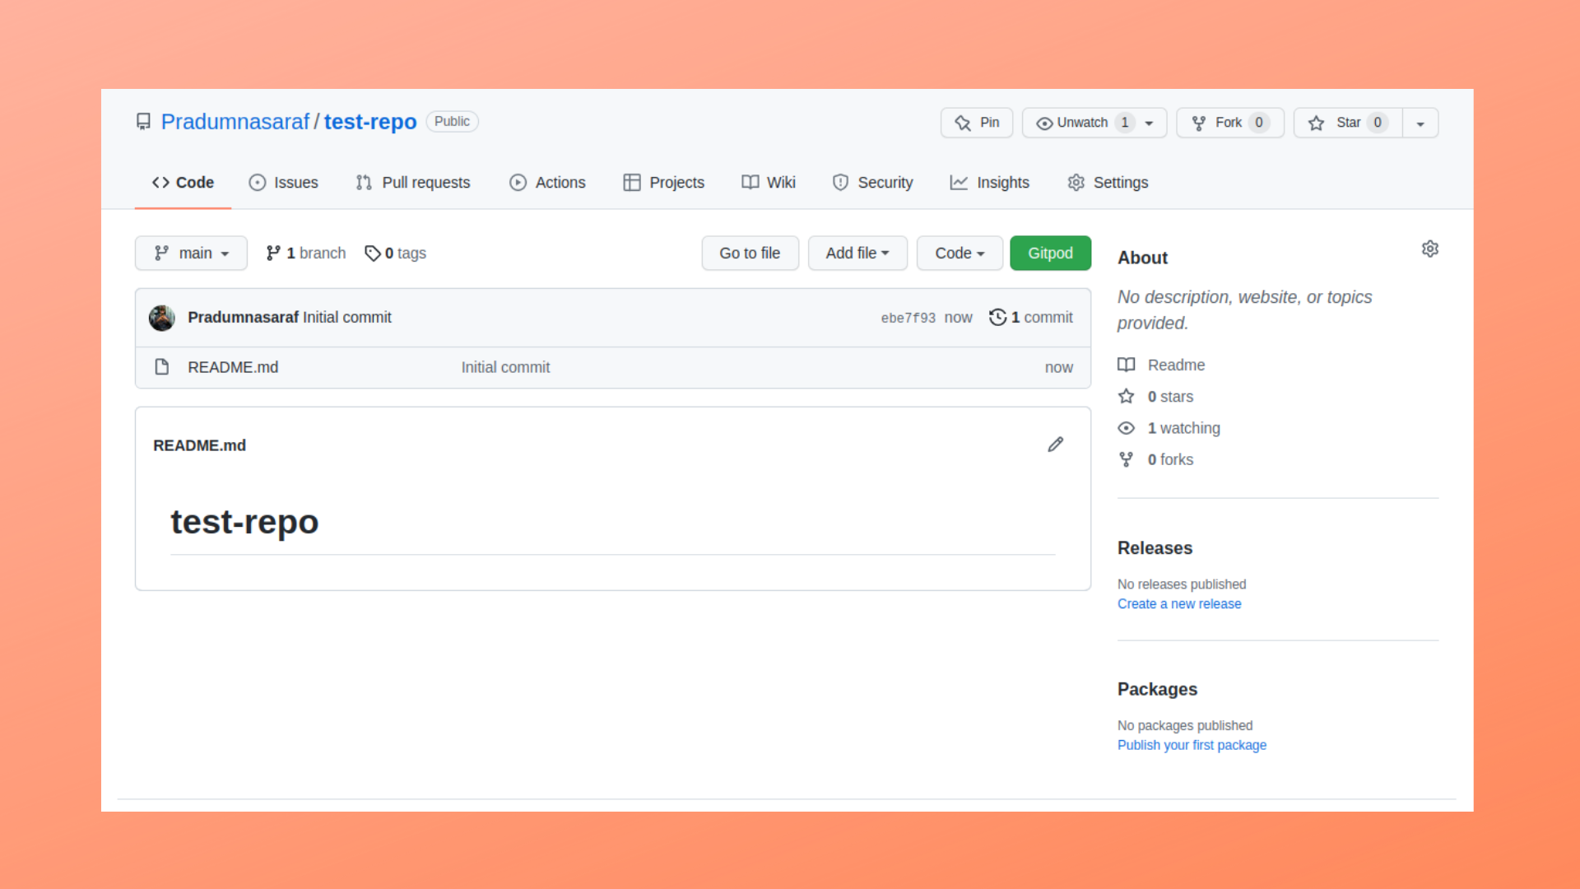
Task: View the 1 branch link
Action: click(306, 254)
